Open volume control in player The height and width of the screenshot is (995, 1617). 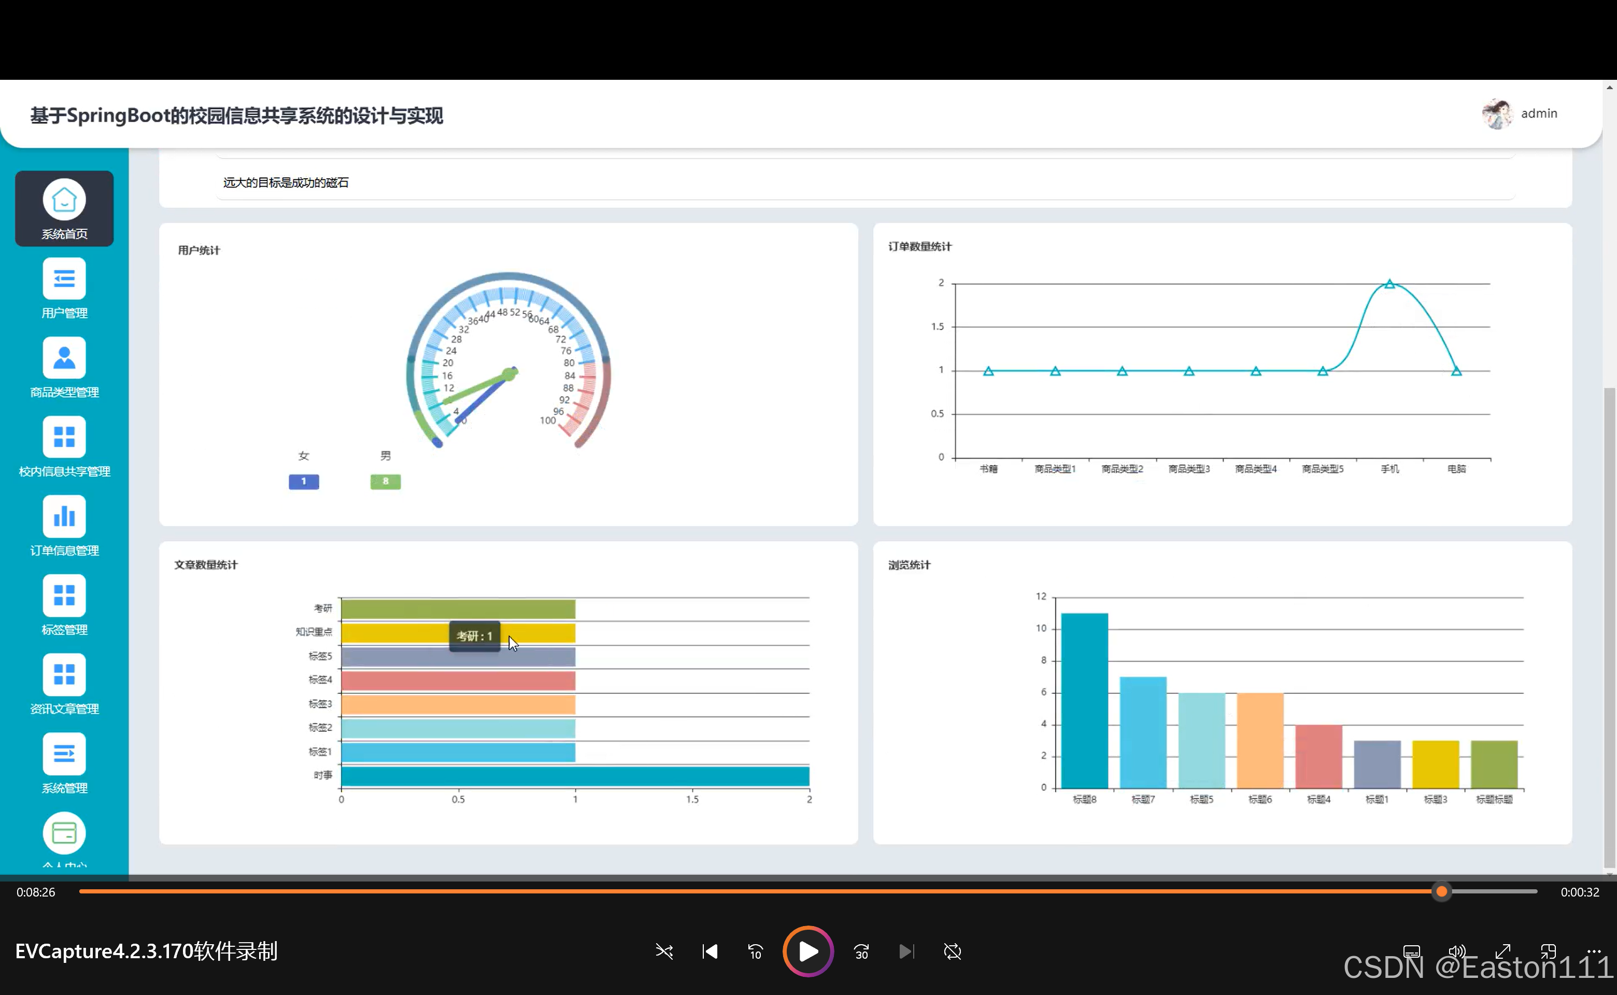click(1457, 951)
